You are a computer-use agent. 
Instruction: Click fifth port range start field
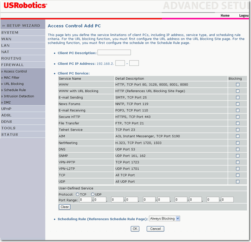click(x=213, y=200)
